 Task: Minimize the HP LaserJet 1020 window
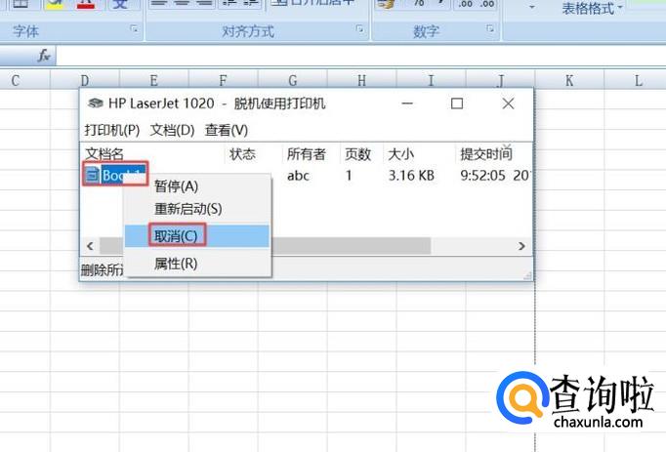407,103
